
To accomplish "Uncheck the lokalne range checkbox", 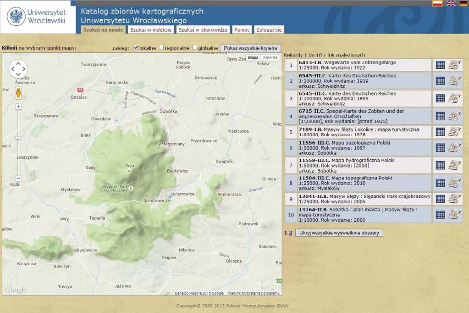I will tap(136, 48).
